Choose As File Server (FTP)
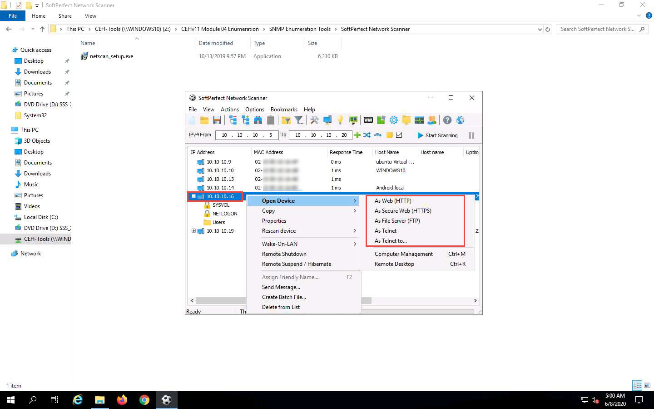This screenshot has height=409, width=654. pos(397,221)
